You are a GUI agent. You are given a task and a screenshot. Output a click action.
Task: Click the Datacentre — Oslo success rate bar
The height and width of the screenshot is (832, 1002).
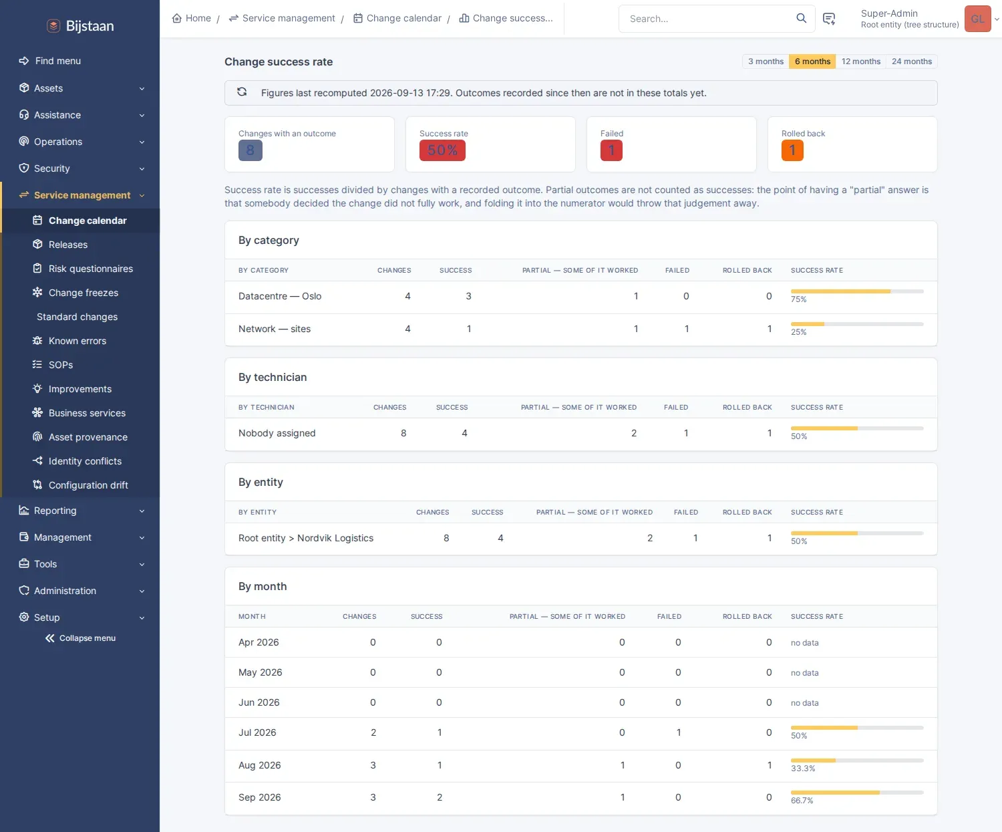(x=857, y=291)
